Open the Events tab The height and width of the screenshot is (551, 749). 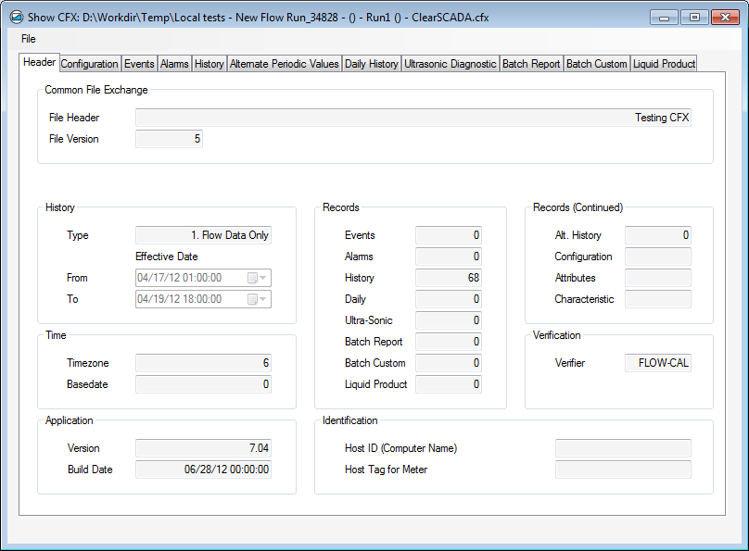tap(139, 64)
